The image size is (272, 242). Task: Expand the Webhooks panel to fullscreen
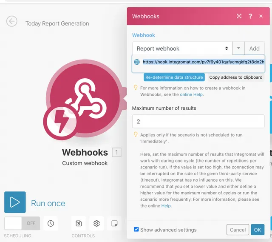pos(239,16)
